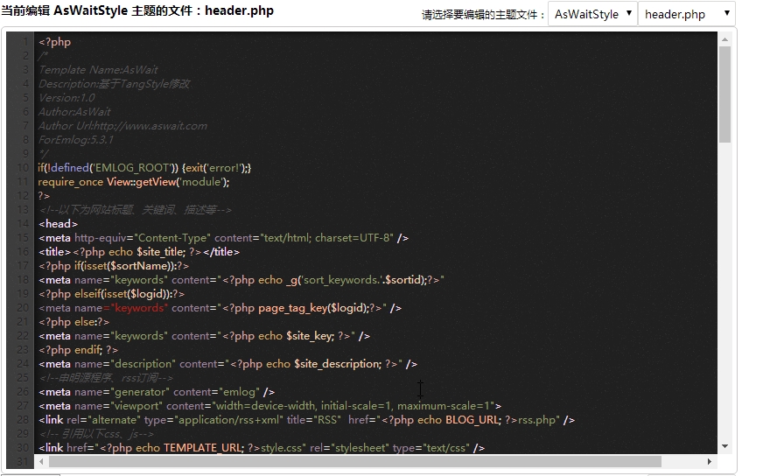
Task: Open the AsWaitStyle theme dropdown
Action: point(591,14)
